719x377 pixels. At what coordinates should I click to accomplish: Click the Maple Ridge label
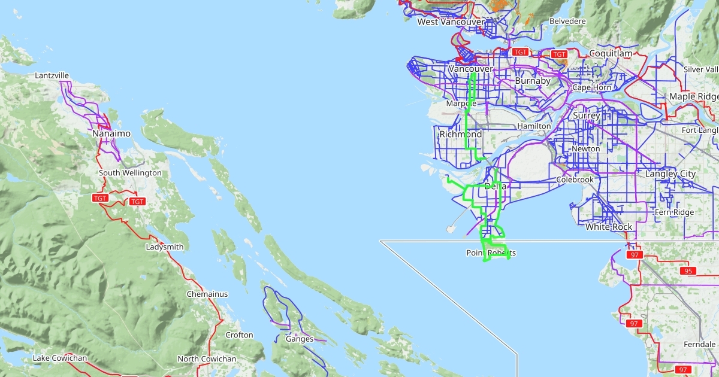point(693,96)
